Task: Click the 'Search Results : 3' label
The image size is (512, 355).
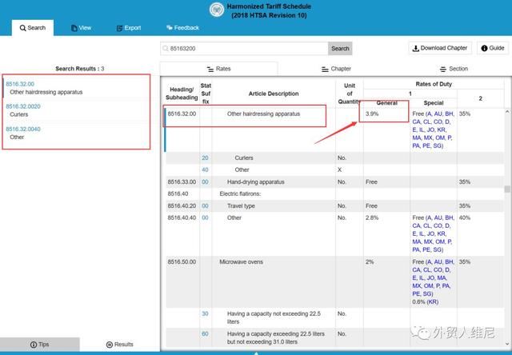Action: 80,69
